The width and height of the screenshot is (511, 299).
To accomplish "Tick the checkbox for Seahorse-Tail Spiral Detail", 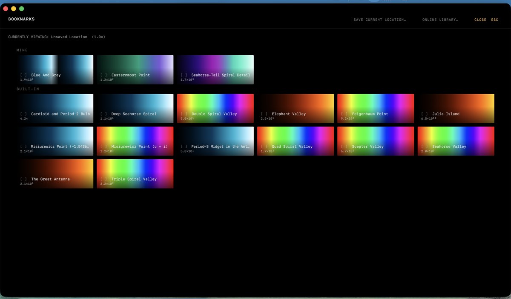I will pyautogui.click(x=184, y=75).
